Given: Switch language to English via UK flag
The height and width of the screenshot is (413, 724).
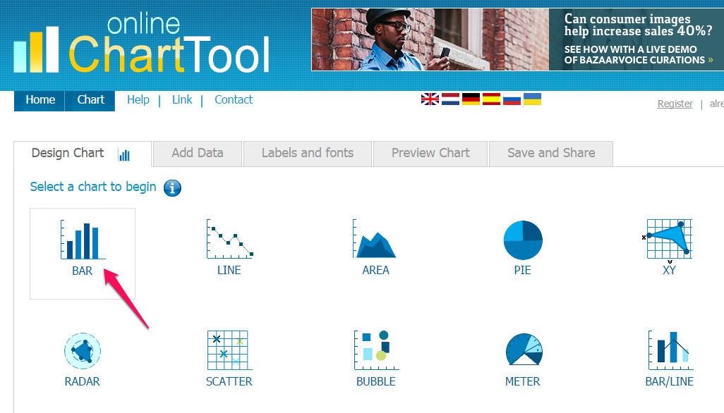Looking at the screenshot, I should 430,99.
